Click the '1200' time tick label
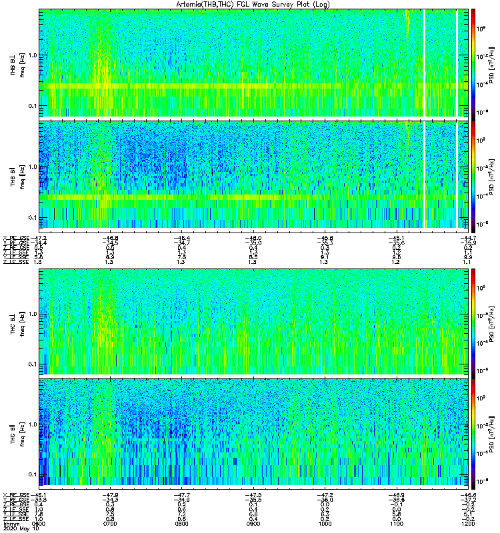This screenshot has height=533, width=500. coord(469,524)
